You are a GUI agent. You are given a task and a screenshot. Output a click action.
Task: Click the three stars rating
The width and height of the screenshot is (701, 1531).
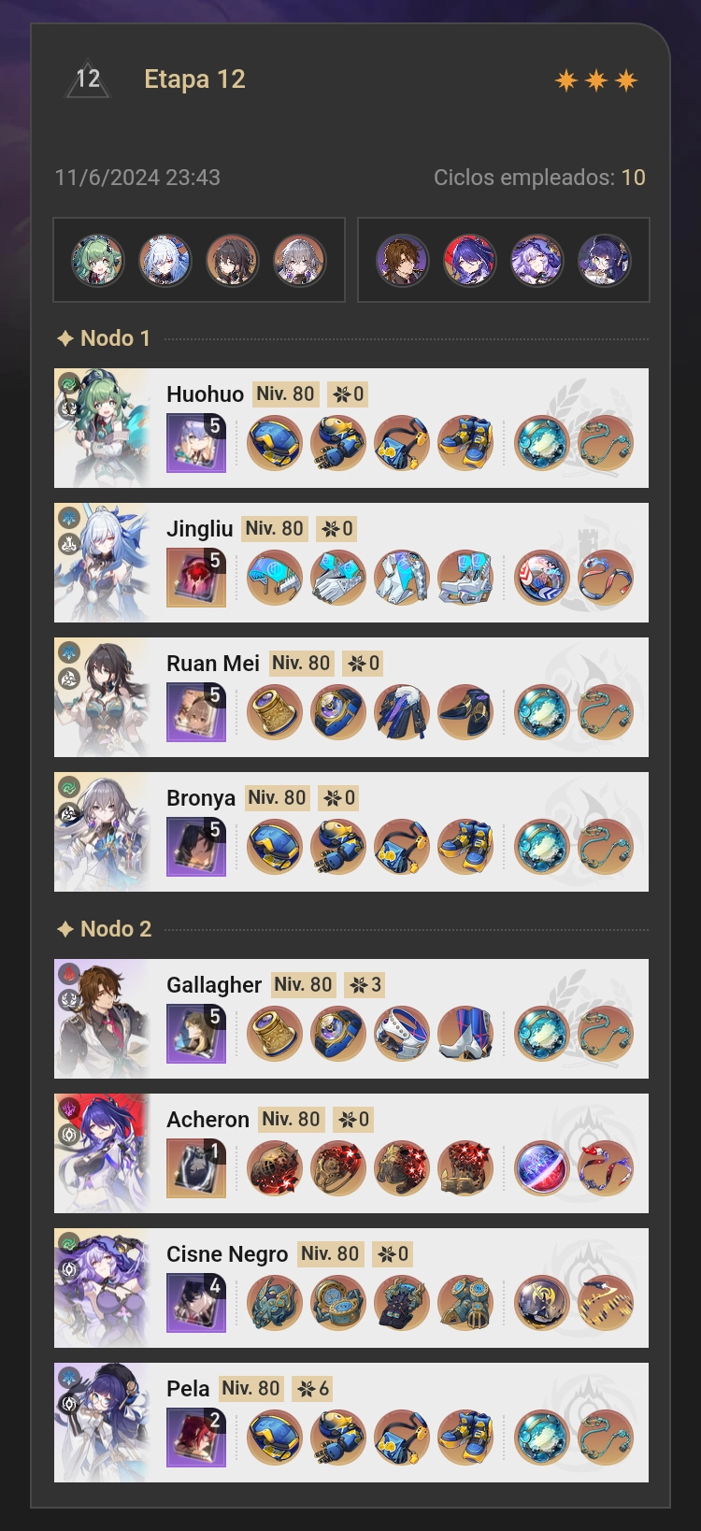coord(596,80)
